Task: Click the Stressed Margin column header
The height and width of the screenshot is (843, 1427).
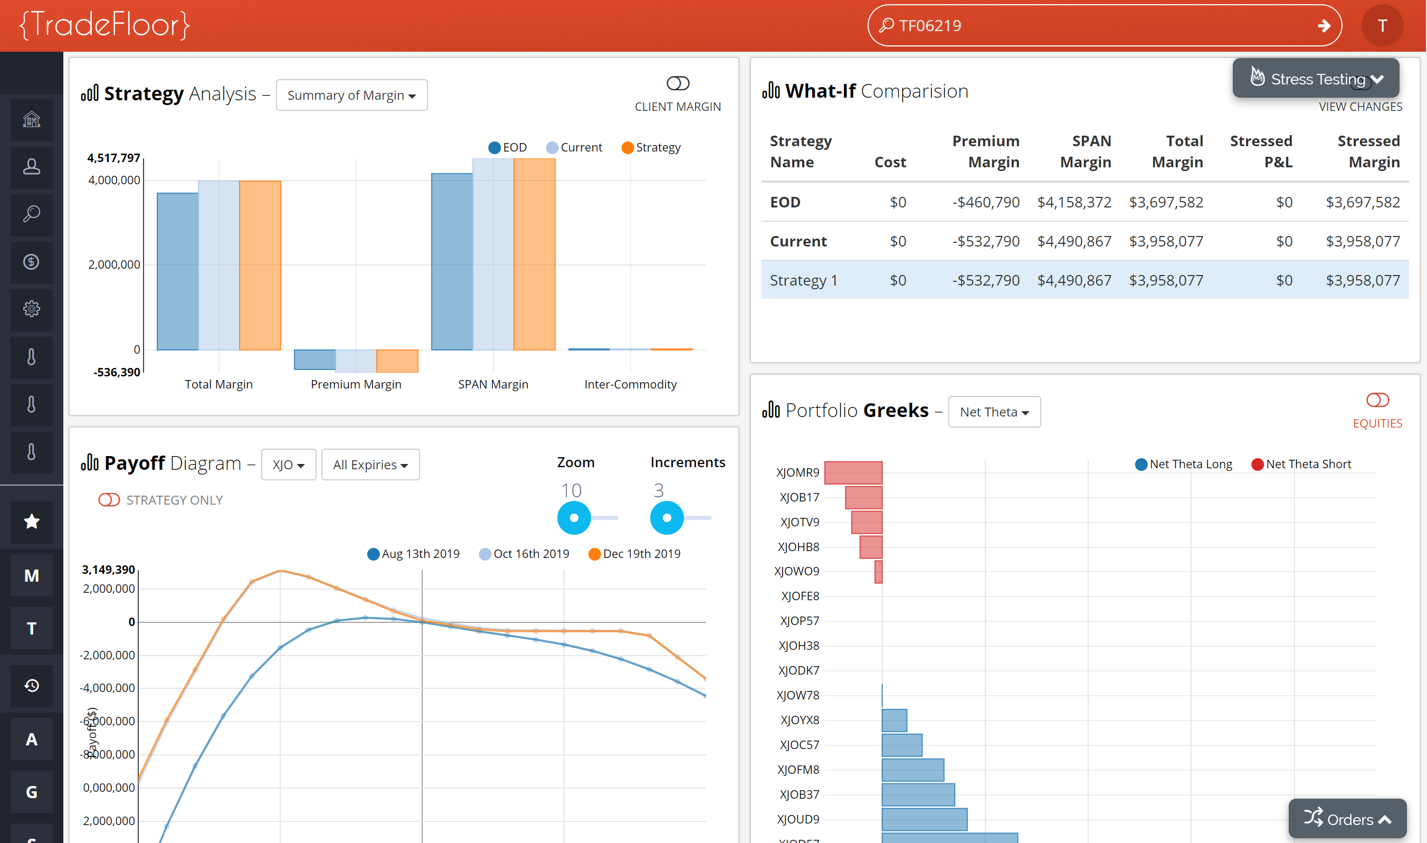Action: [1368, 151]
